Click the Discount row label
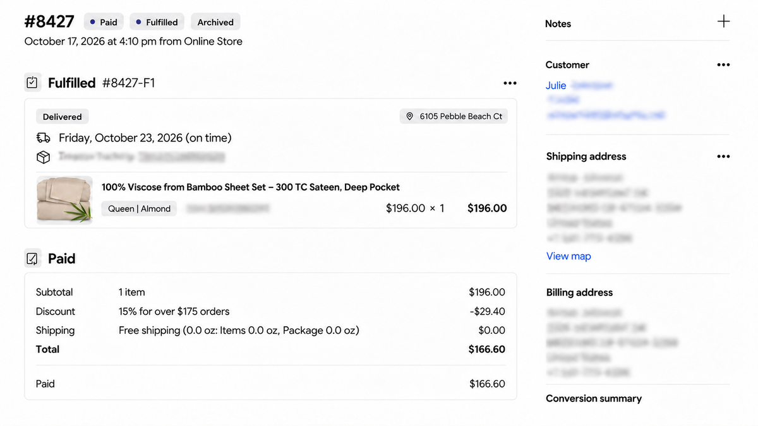This screenshot has height=426, width=758. click(x=56, y=311)
